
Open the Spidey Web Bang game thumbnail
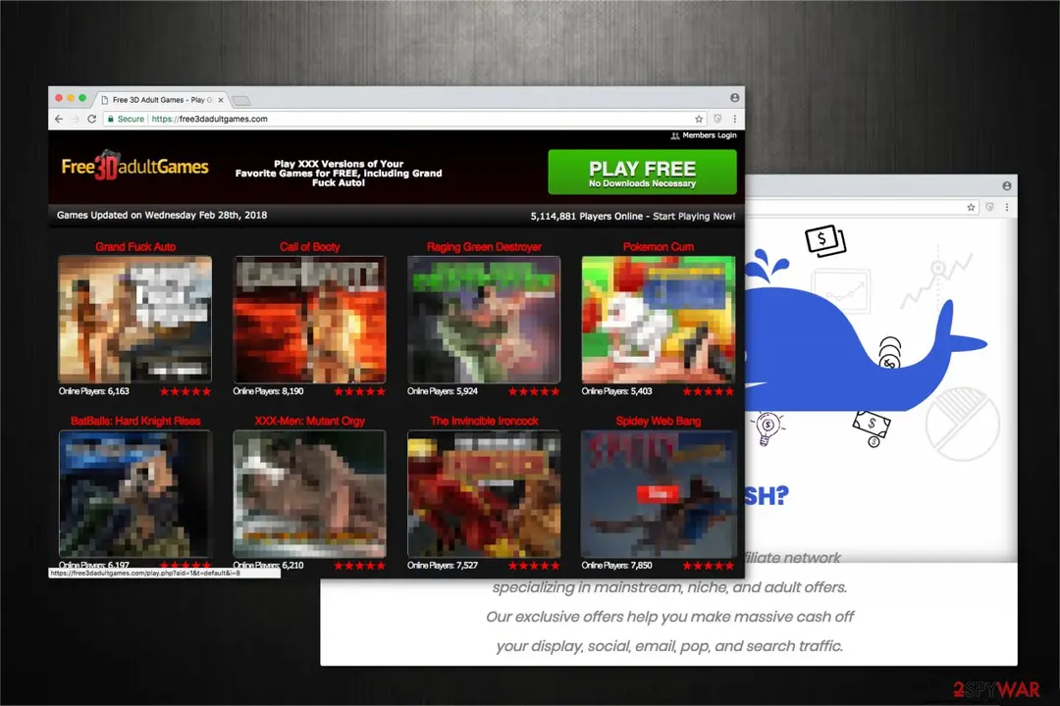pos(659,494)
